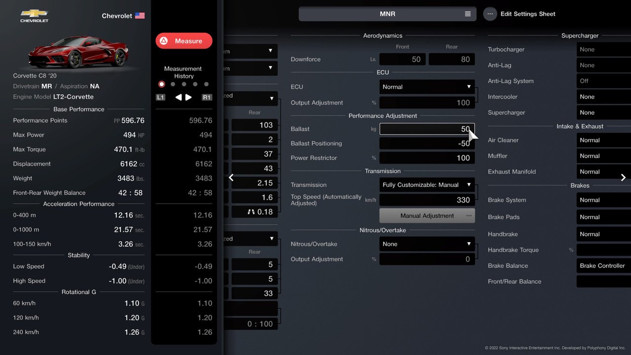Open the Brake Balance Brake Controller option
Screen dimensions: 631x355
(x=604, y=266)
